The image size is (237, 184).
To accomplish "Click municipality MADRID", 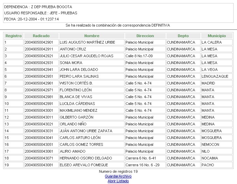I will pyautogui.click(x=208, y=83).
